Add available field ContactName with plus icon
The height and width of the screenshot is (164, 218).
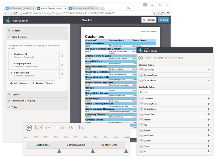click(208, 109)
